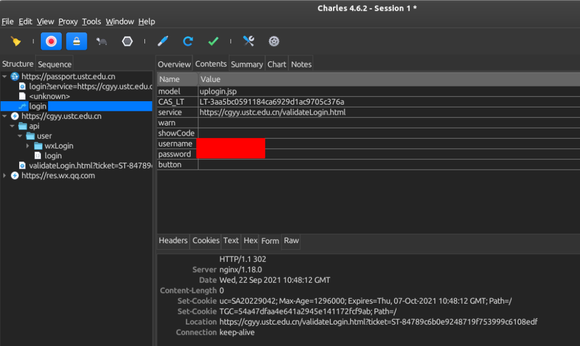
Task: Toggle SSL proxying lock button
Action: pyautogui.click(x=76, y=41)
